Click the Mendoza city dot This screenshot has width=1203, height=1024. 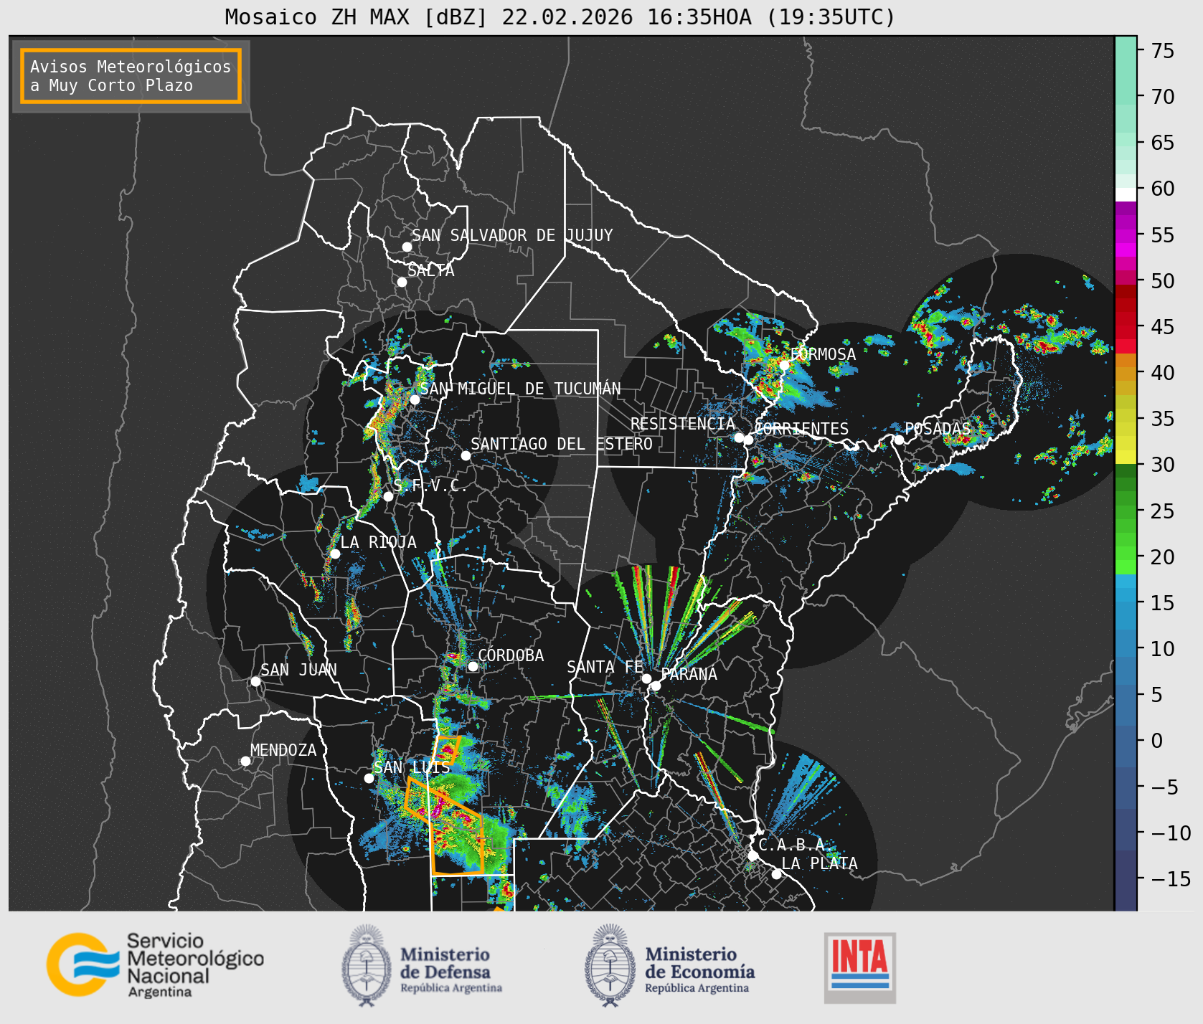tap(245, 761)
